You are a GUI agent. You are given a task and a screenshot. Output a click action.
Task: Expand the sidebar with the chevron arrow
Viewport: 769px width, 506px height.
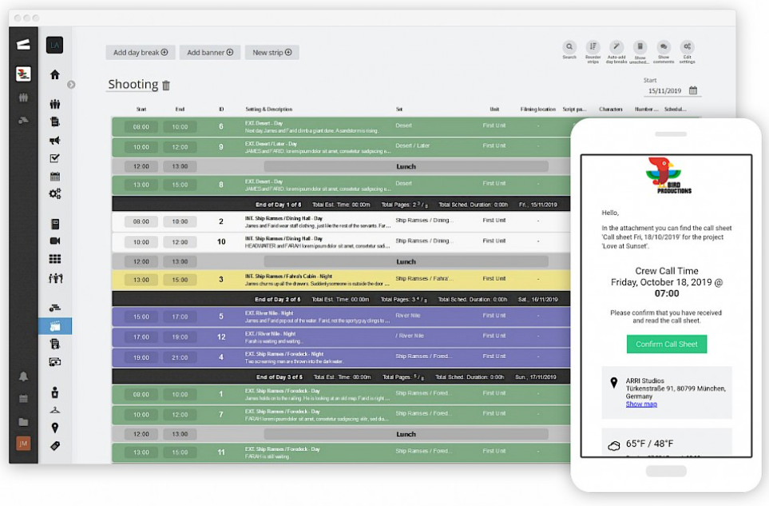tap(71, 85)
